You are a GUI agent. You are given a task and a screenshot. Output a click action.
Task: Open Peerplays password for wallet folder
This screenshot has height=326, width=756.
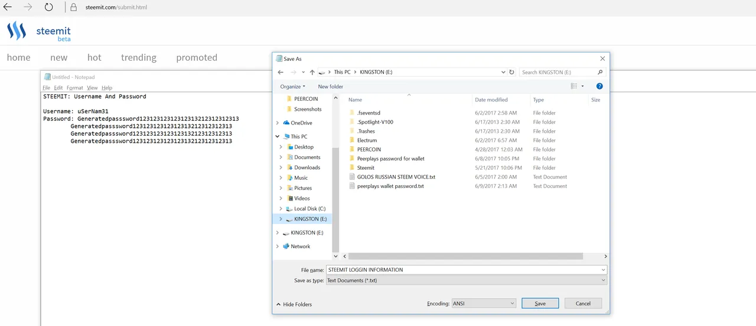[390, 159]
